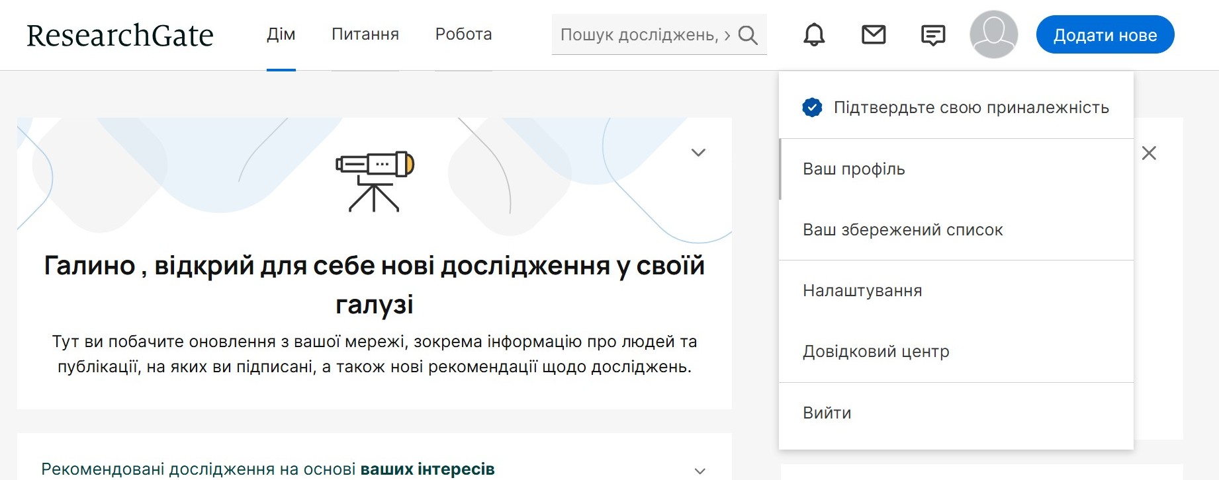This screenshot has width=1219, height=480.
Task: Click the search magnifier icon
Action: tap(748, 35)
